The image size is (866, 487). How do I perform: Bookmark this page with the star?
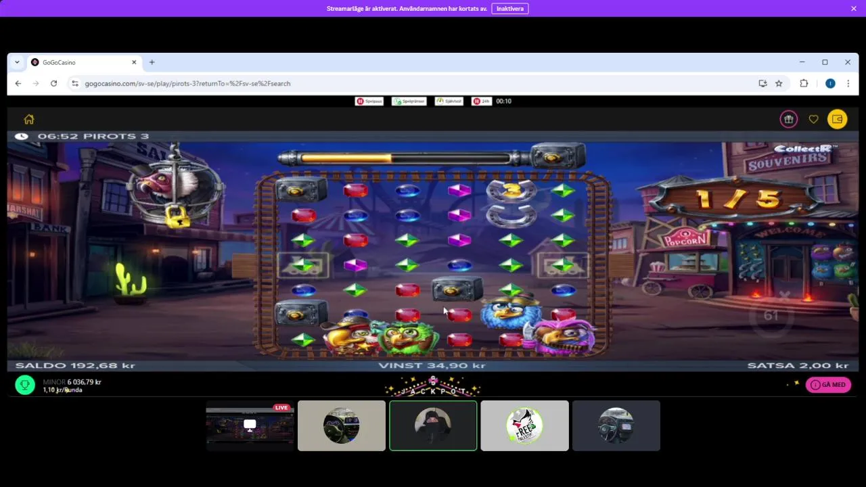coord(779,83)
